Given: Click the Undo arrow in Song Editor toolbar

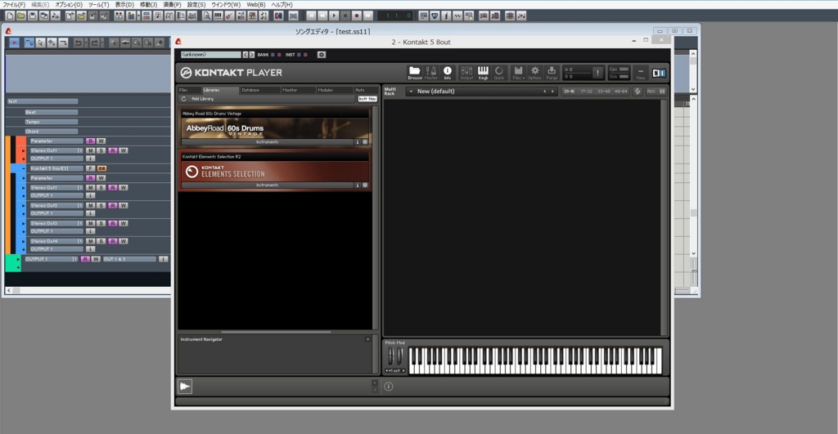Looking at the screenshot, I should point(78,43).
